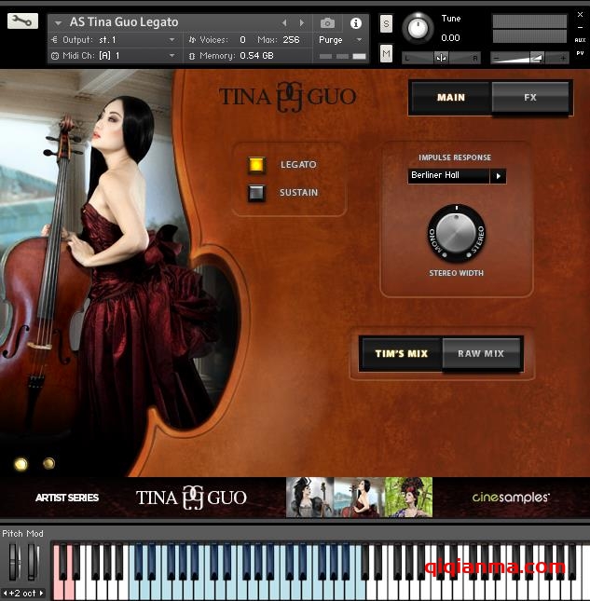This screenshot has width=590, height=601.
Task: Click the pan slider center handle
Action: [441, 58]
